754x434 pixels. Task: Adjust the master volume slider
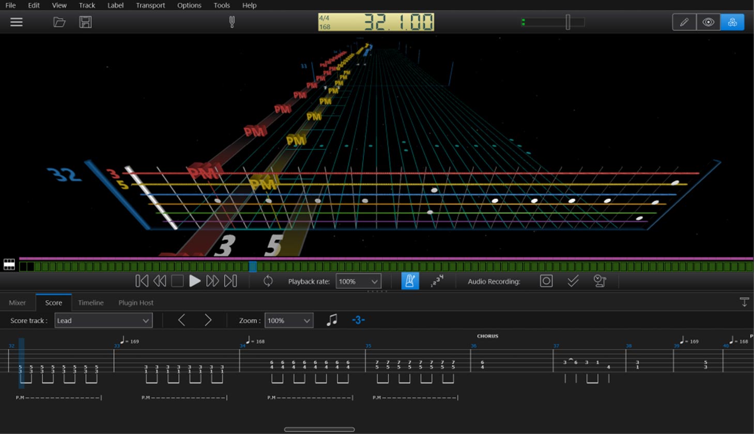click(567, 22)
